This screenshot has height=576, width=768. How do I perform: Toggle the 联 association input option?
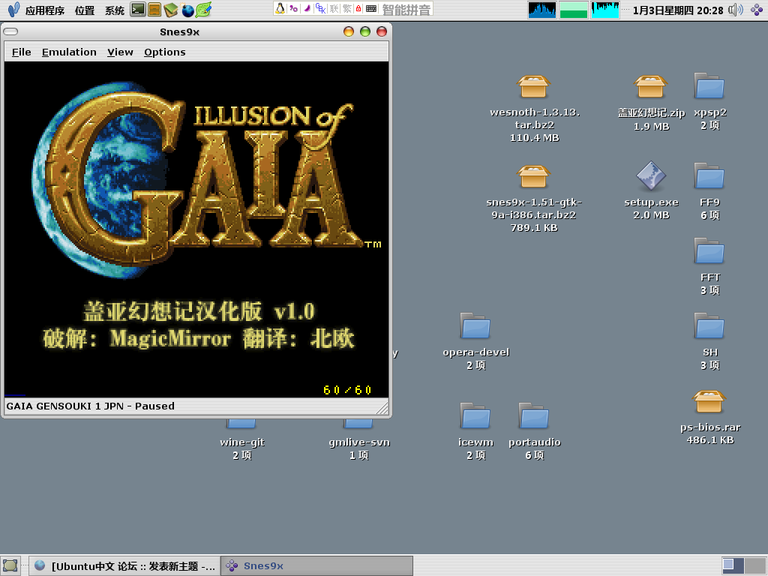334,9
